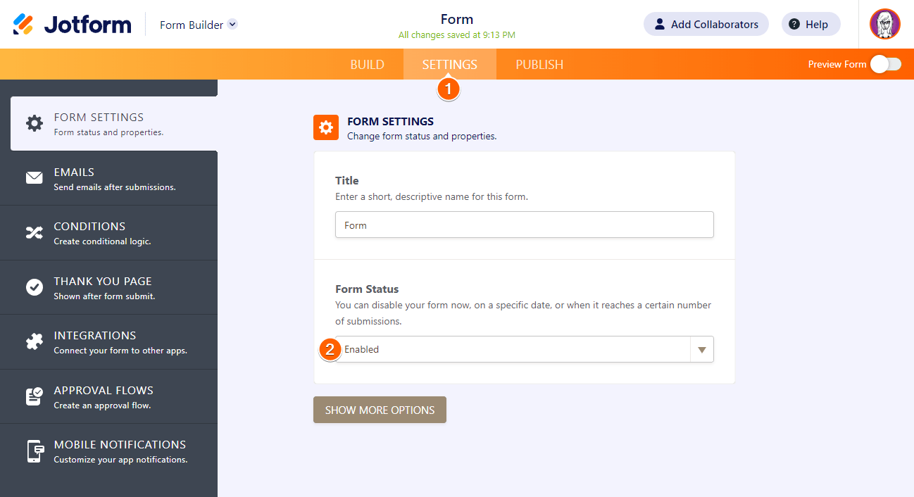914x497 pixels.
Task: Click the Jotform logo icon
Action: pyautogui.click(x=23, y=25)
